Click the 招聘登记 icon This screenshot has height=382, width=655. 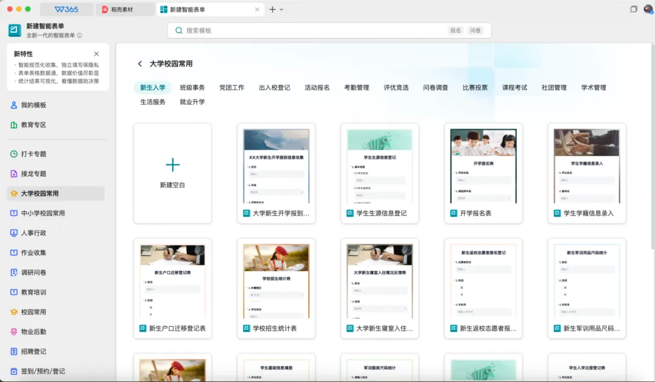[14, 352]
